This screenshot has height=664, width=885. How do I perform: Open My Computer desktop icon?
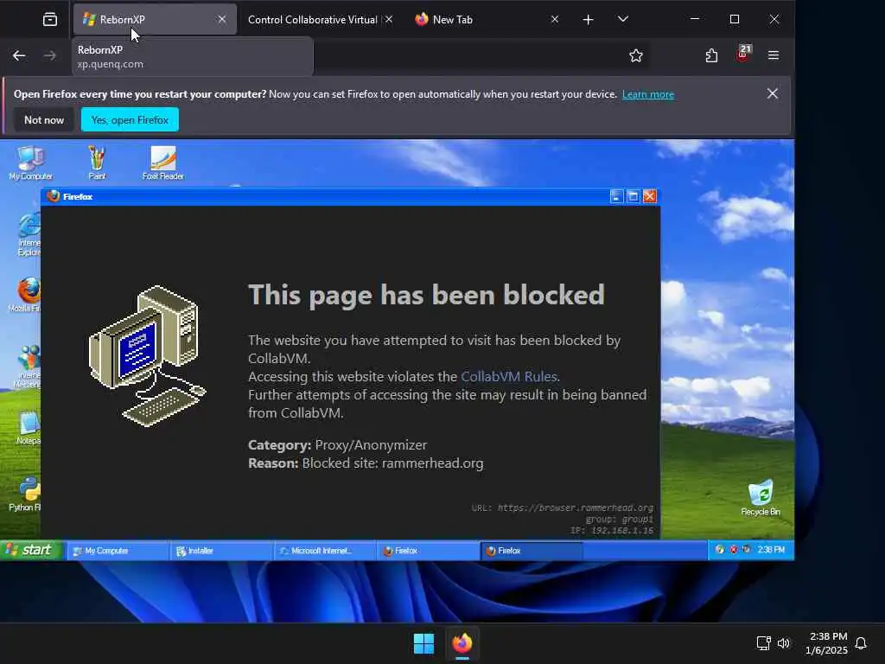click(30, 163)
